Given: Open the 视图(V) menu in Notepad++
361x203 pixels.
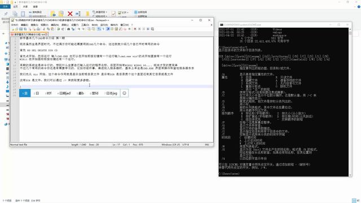Looking at the screenshot, I should tap(45, 25).
